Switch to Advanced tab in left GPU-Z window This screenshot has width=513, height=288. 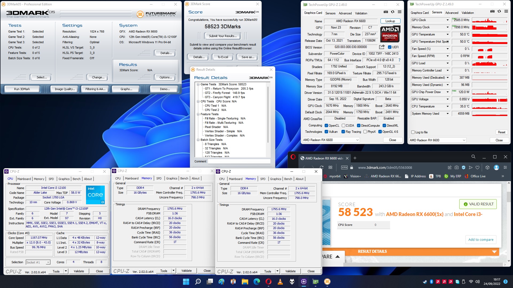pos(345,13)
